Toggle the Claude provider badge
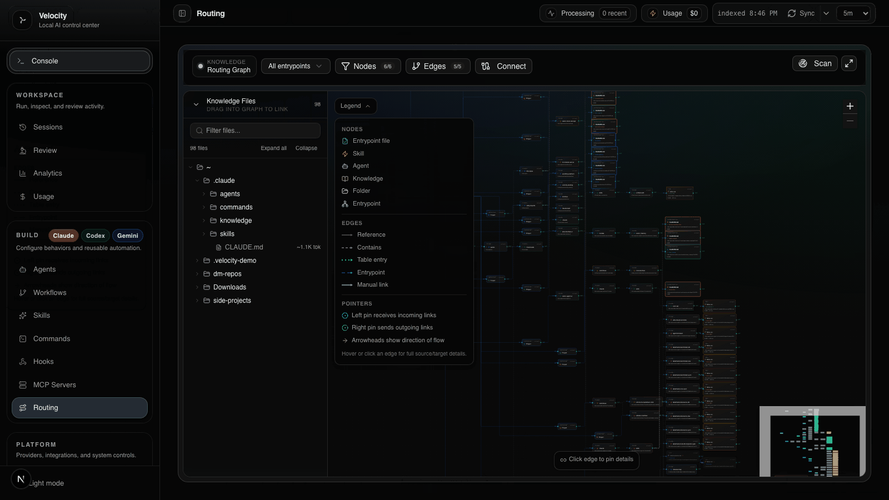The height and width of the screenshot is (500, 889). click(x=63, y=236)
